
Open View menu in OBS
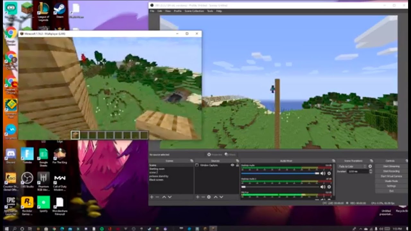pyautogui.click(x=168, y=11)
